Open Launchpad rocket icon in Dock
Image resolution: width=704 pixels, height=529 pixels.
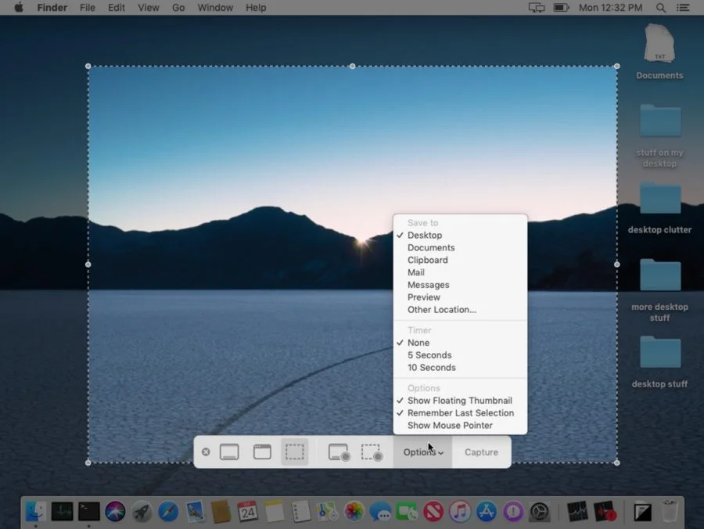coord(142,512)
